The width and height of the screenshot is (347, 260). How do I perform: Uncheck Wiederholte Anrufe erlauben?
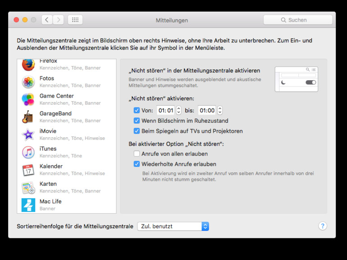click(137, 164)
